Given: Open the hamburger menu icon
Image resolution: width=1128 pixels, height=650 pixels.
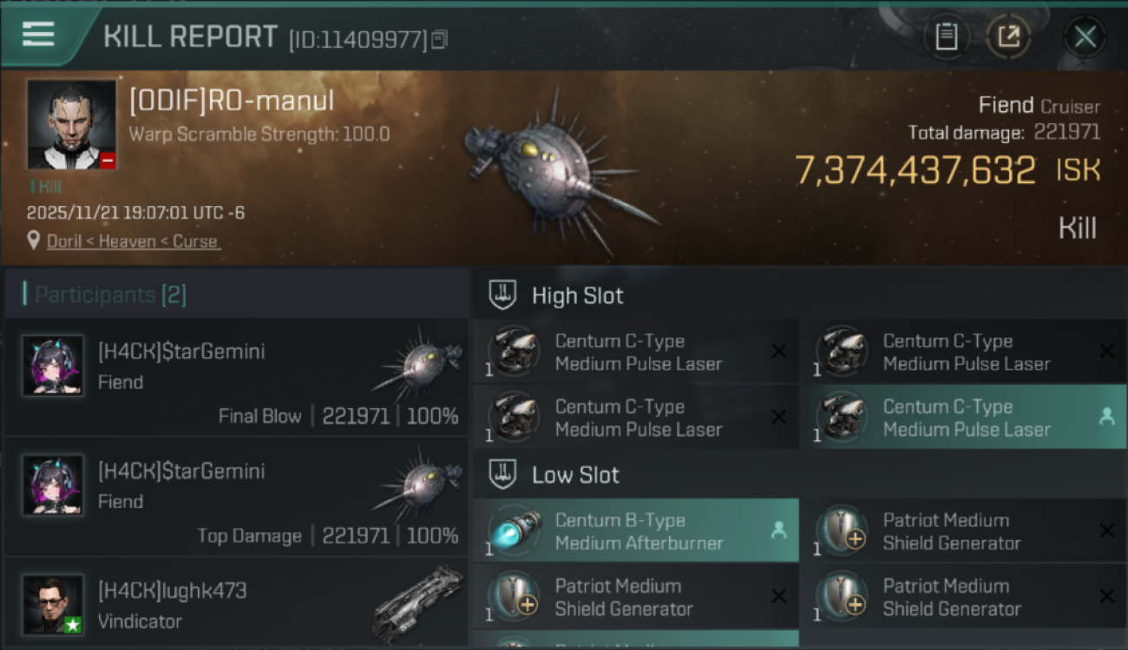Looking at the screenshot, I should click(x=39, y=35).
